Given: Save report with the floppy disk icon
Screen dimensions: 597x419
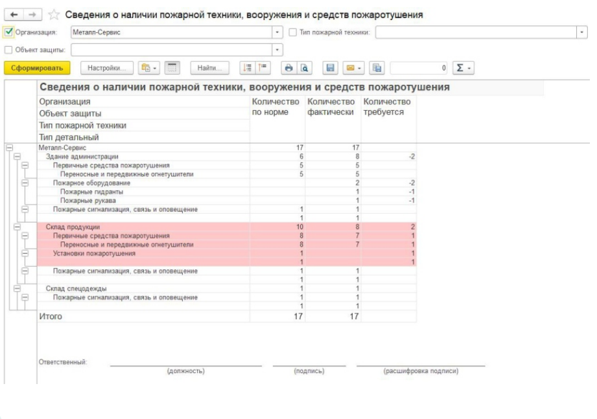Looking at the screenshot, I should (x=330, y=68).
